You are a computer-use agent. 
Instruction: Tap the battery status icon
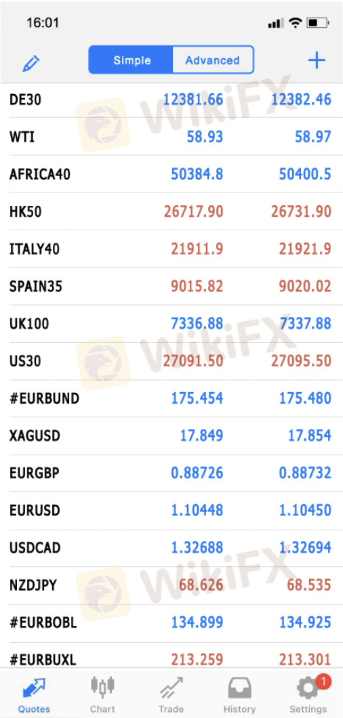tap(318, 22)
